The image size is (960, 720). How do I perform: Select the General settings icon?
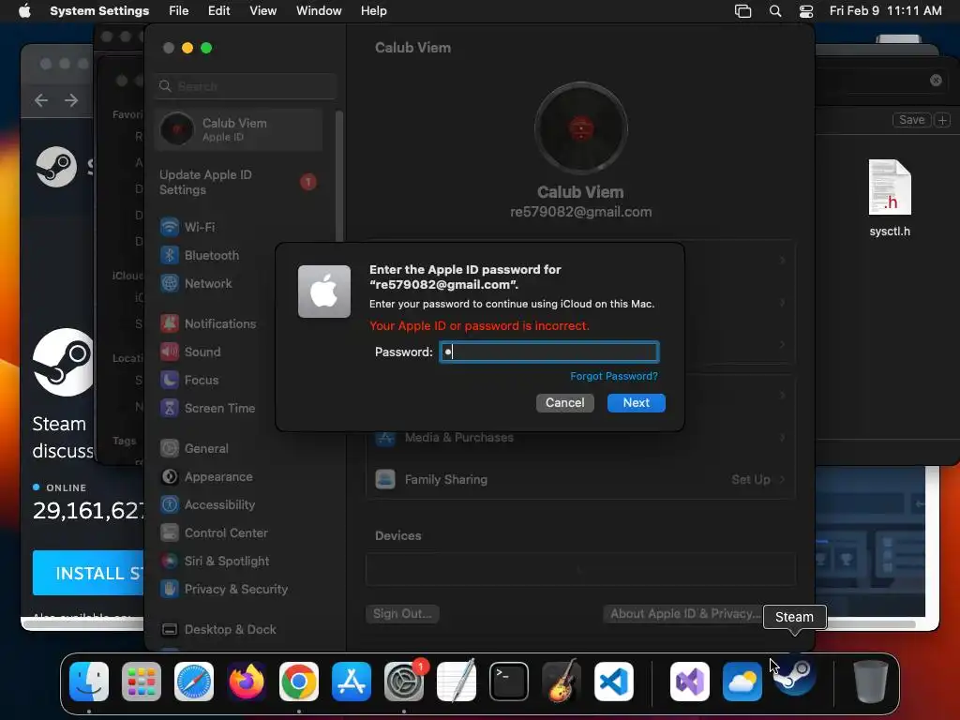click(x=170, y=449)
